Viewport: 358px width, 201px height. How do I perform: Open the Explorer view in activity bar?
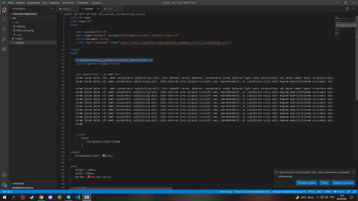click(x=4, y=10)
